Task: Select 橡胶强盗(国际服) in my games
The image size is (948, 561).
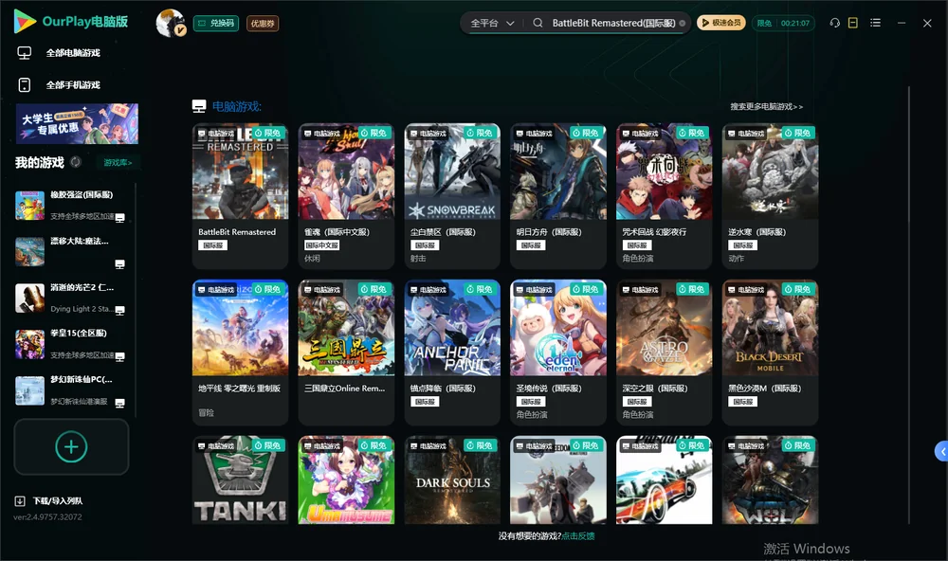Action: (x=70, y=206)
